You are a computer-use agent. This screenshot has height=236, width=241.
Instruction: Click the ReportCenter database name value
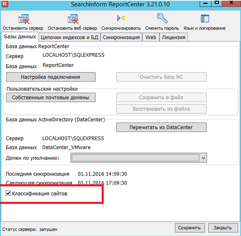[58, 65]
